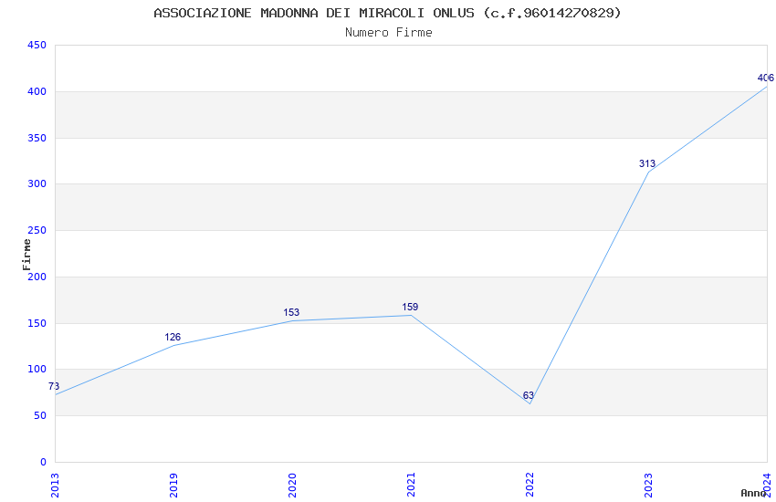
Task: Click the data label 63
Action: 529,395
